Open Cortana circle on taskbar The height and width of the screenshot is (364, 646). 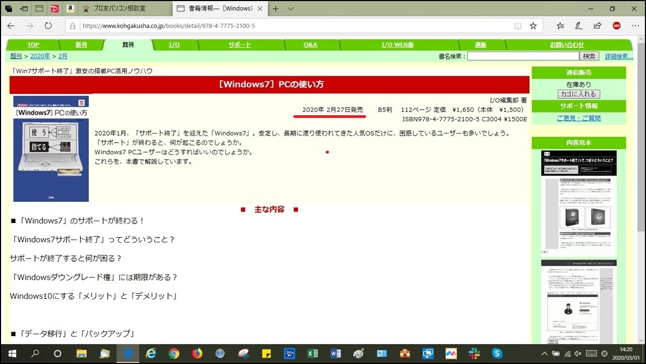pyautogui.click(x=58, y=354)
